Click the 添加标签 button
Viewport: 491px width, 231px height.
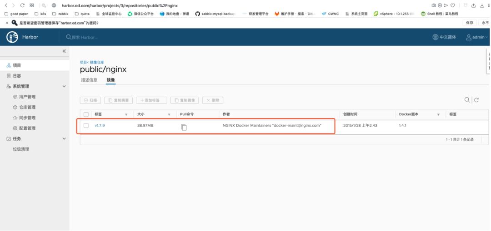click(x=151, y=100)
